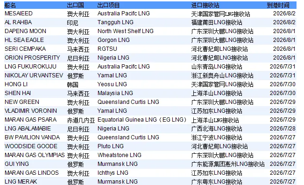
Task: Select the Pluto LNG project cell
Action: (x=111, y=146)
